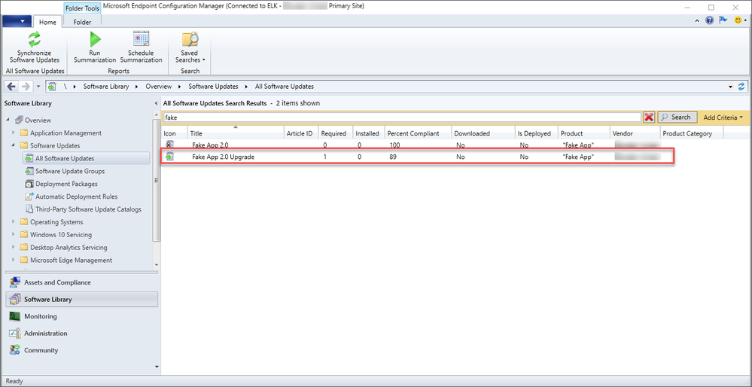The image size is (752, 387).
Task: Sort by the Vendor column header
Action: click(x=634, y=133)
